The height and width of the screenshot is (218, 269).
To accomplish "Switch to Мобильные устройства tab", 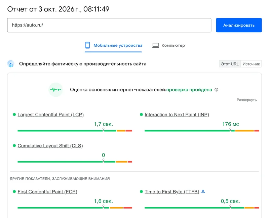I will pos(113,45).
